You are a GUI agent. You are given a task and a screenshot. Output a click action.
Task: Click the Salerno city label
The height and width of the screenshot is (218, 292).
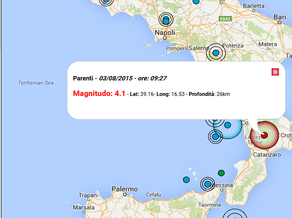pyautogui.click(x=199, y=48)
